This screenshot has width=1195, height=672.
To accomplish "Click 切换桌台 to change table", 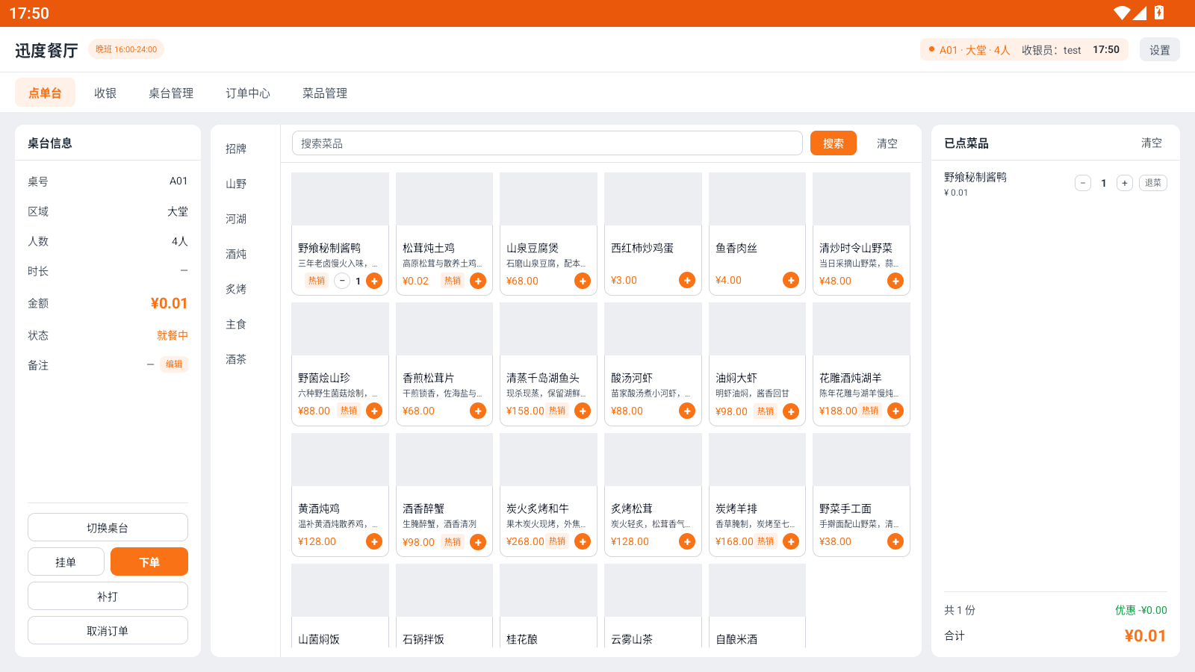I will (x=108, y=527).
